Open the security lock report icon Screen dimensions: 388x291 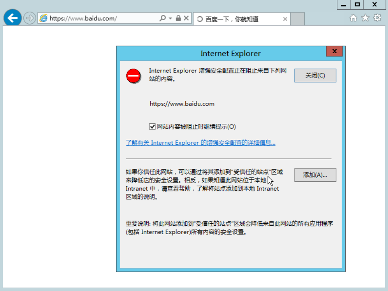(x=178, y=18)
